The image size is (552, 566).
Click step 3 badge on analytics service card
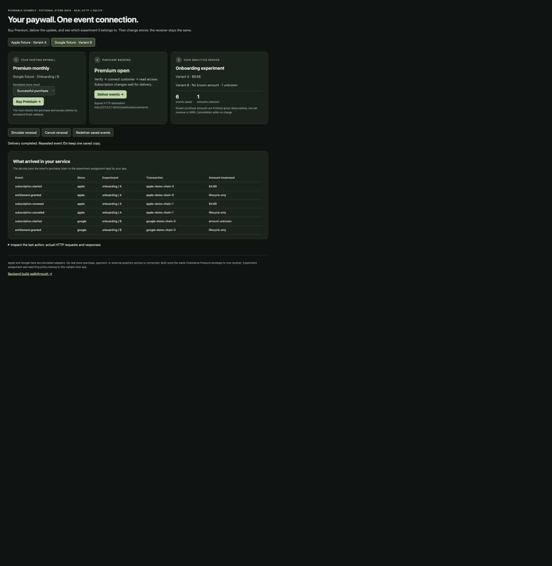tap(178, 60)
